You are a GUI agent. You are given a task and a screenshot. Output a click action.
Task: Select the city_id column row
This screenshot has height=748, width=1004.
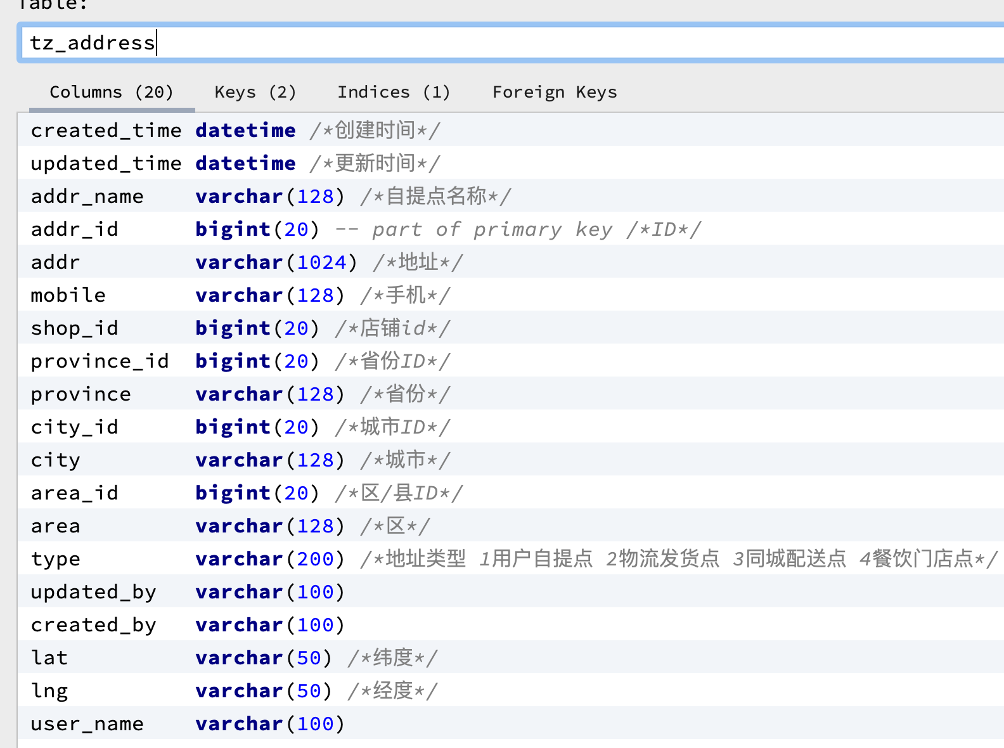(511, 426)
